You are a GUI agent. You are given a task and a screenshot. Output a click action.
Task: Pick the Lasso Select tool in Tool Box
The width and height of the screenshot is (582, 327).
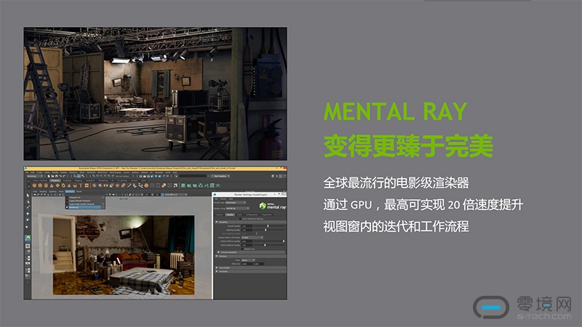pyautogui.click(x=28, y=202)
